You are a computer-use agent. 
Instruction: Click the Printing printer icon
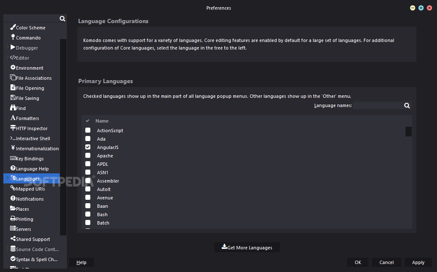coord(13,218)
